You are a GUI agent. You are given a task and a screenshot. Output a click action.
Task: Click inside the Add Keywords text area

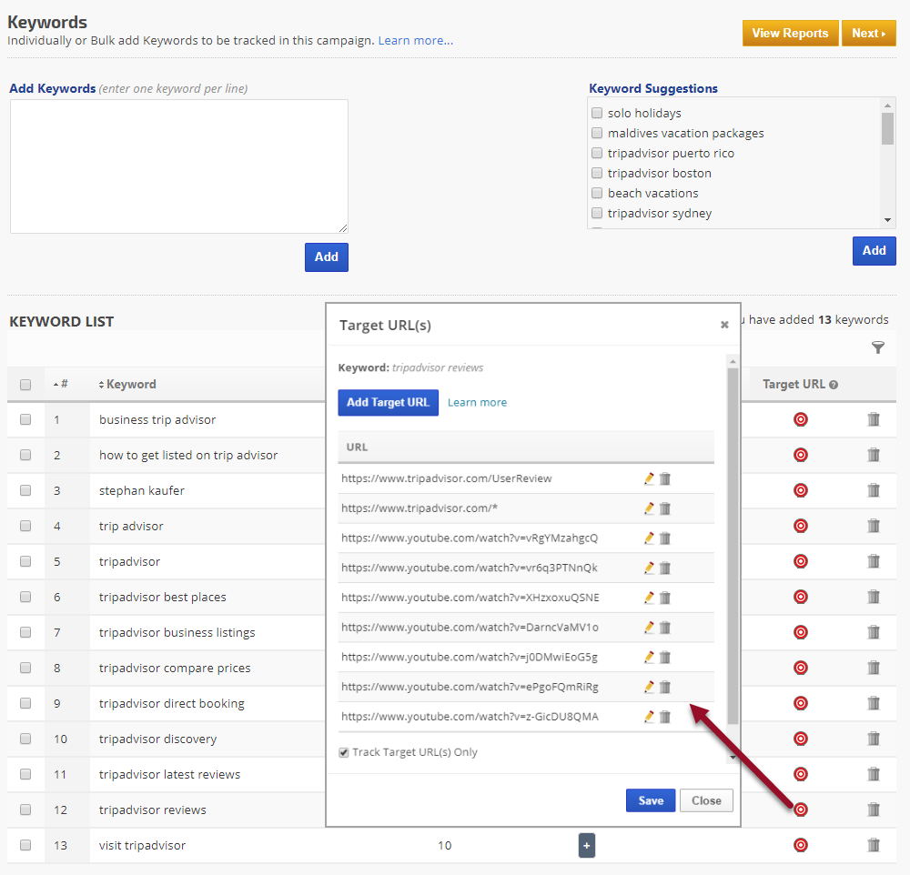pyautogui.click(x=178, y=166)
